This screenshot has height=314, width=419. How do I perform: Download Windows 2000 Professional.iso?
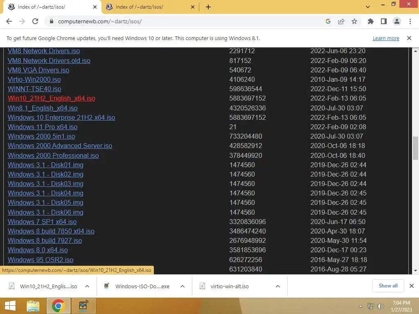(53, 155)
